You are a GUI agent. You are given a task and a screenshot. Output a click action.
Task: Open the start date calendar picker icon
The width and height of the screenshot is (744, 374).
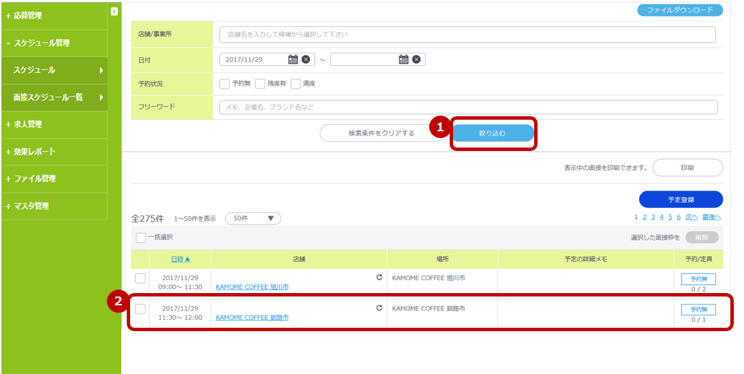click(293, 60)
